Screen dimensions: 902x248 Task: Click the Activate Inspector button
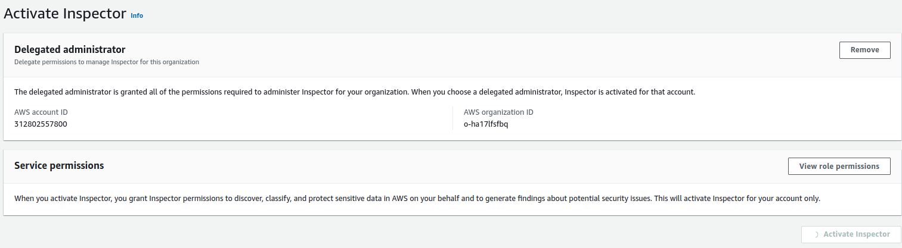click(851, 234)
